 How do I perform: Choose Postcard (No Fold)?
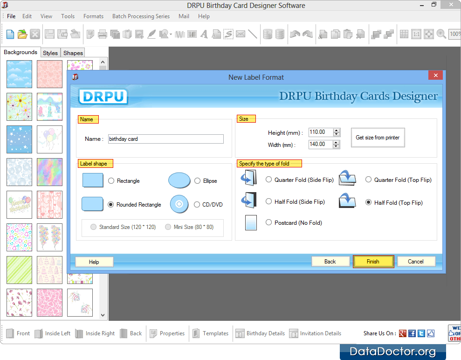268,222
